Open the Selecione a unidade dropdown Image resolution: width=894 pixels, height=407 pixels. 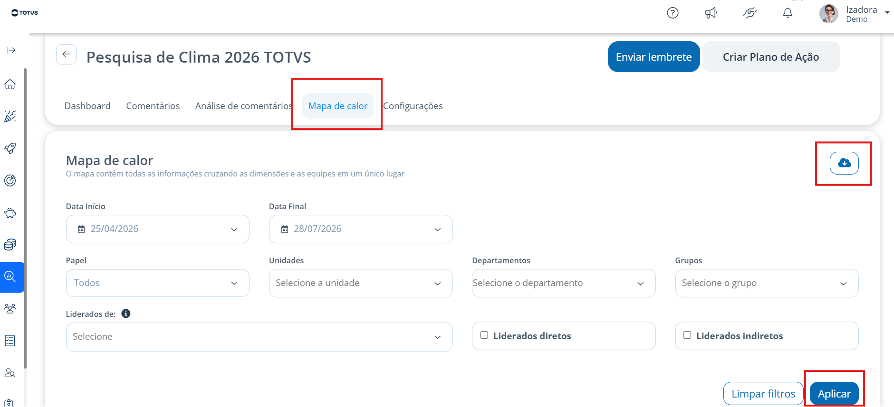[361, 283]
